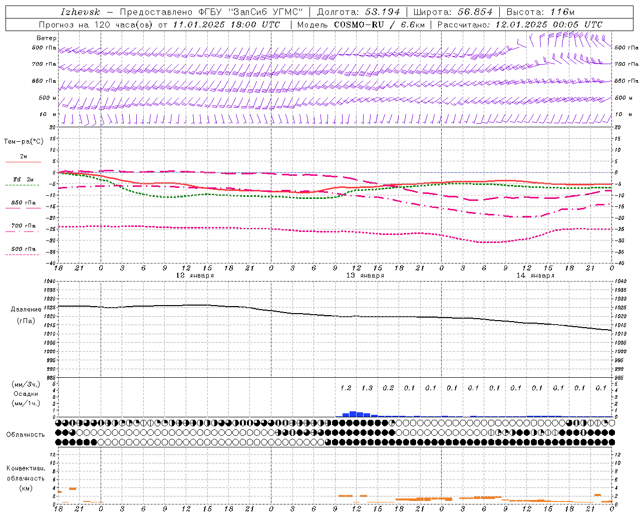Click the forecast start time 11.01.2025 18:00 UTC
Viewport: 641px width, 513px height.
pos(226,25)
